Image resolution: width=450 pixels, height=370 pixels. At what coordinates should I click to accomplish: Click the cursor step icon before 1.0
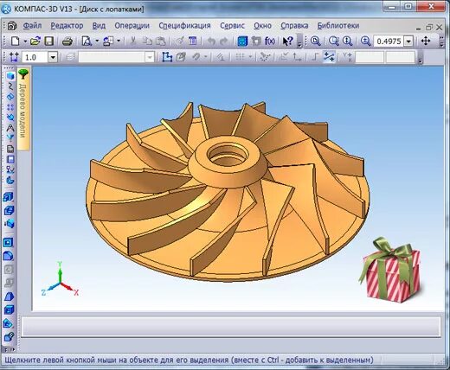pos(14,57)
